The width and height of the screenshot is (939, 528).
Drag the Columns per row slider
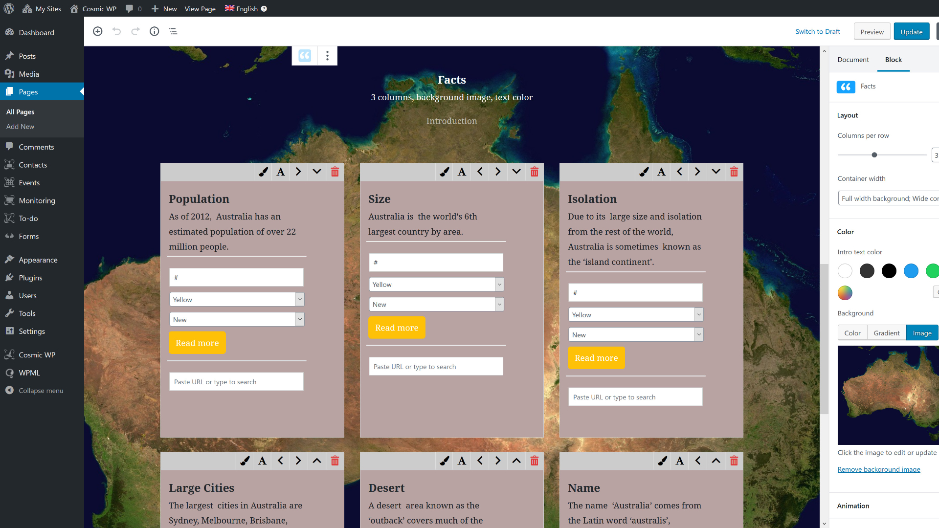pos(874,154)
